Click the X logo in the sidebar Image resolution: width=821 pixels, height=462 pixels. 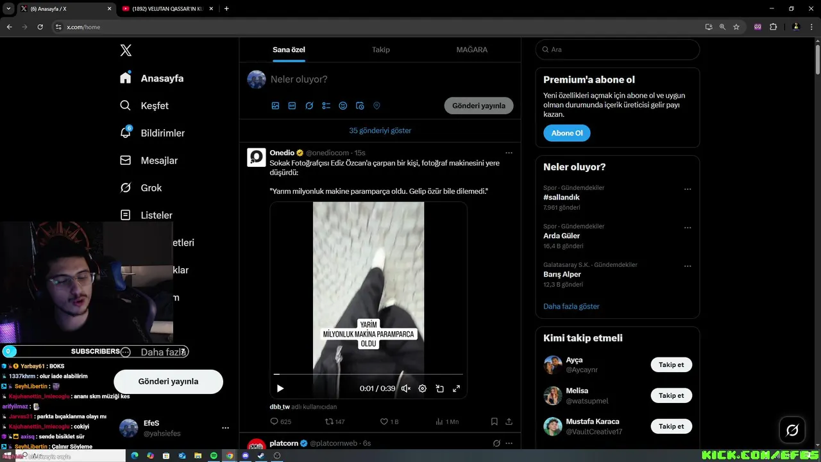[126, 51]
